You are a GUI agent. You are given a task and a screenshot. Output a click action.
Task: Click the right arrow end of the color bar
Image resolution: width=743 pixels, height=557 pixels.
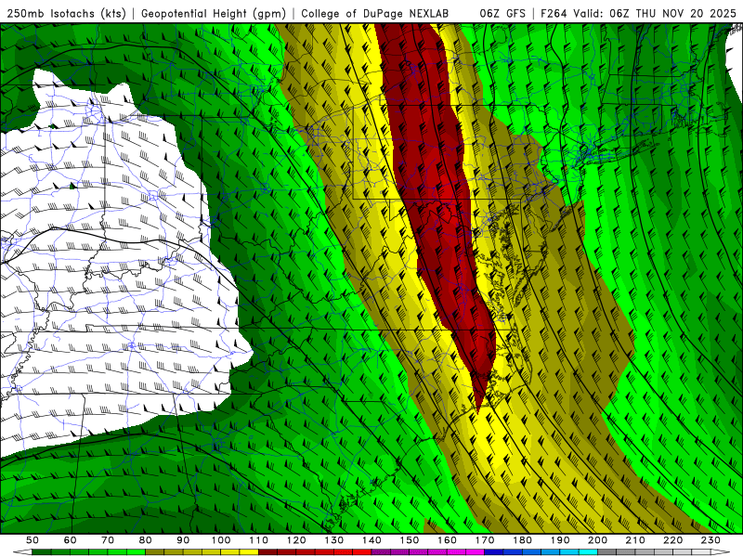721,552
